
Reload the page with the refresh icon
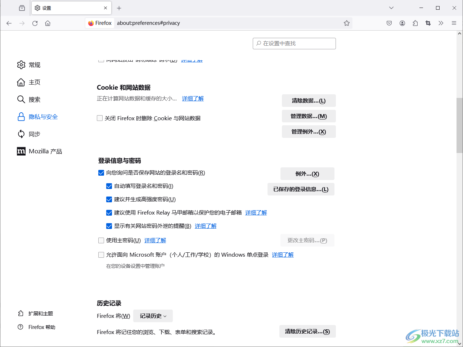(x=35, y=23)
